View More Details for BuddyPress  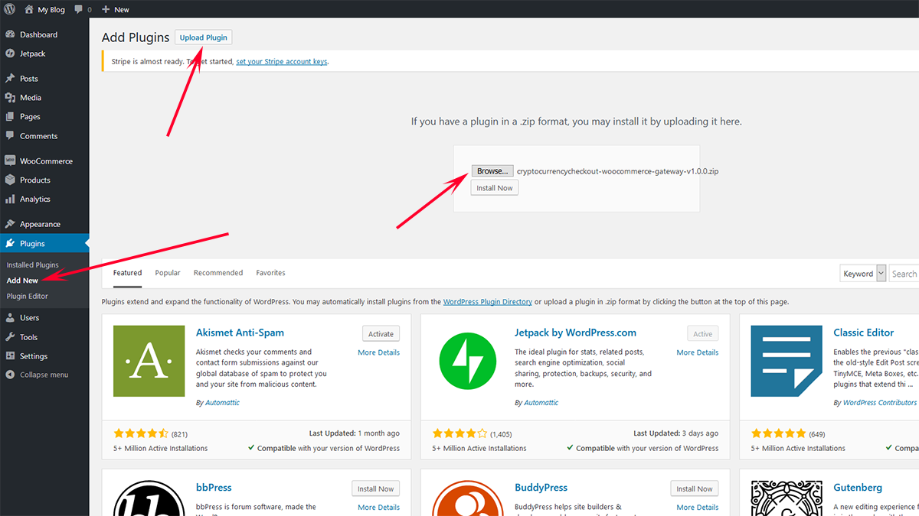coord(698,507)
